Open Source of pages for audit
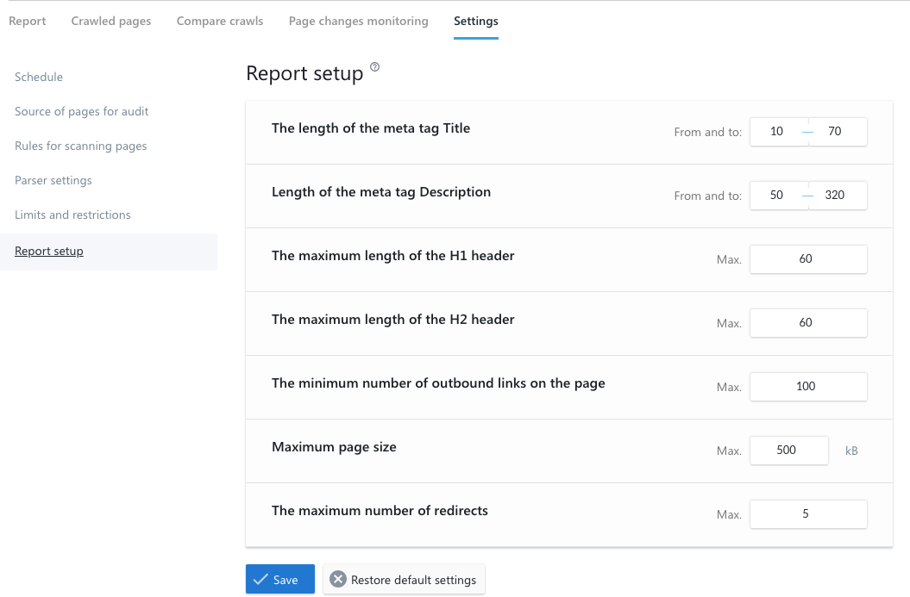Screen dimensions: 910x597 tap(82, 111)
